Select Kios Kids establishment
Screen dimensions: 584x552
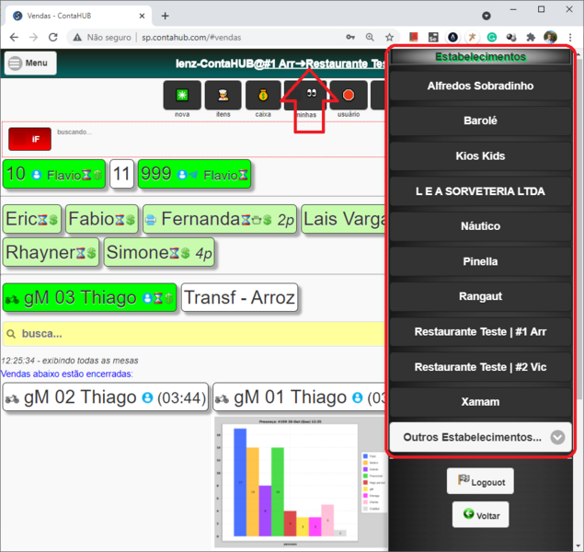pos(480,155)
